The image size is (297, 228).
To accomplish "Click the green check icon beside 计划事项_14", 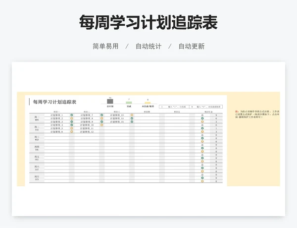I will point(132,118).
